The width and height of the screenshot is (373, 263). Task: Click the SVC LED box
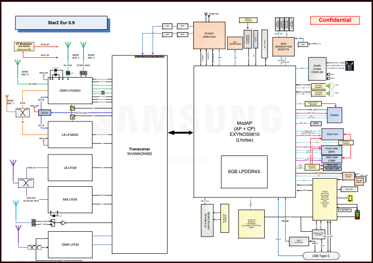coord(350,189)
